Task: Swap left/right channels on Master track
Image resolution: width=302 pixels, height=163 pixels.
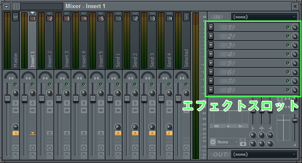Action: pos(15,111)
